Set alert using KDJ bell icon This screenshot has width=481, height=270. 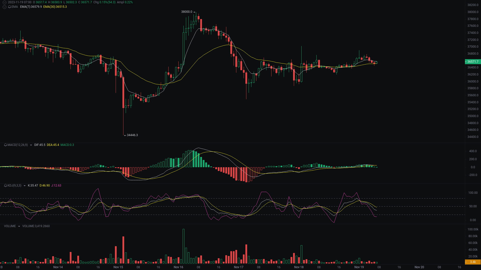point(6,186)
